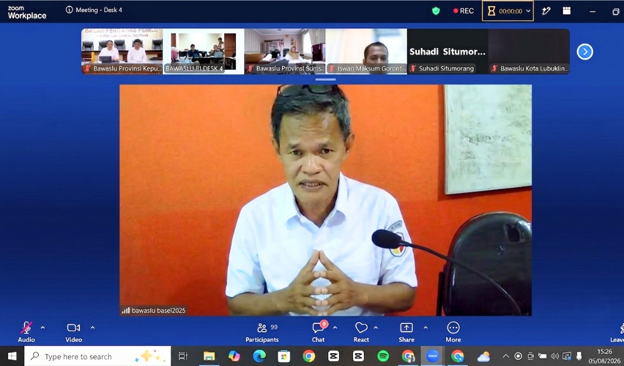Select Bawaslu Provinsi Sums... participant thumbnail
This screenshot has width=624, height=366.
tap(285, 51)
